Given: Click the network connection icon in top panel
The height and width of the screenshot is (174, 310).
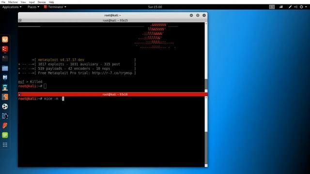Looking at the screenshot, I should [x=290, y=7].
